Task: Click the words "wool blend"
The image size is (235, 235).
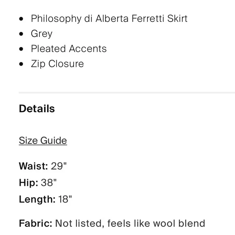Action: pyautogui.click(x=179, y=223)
